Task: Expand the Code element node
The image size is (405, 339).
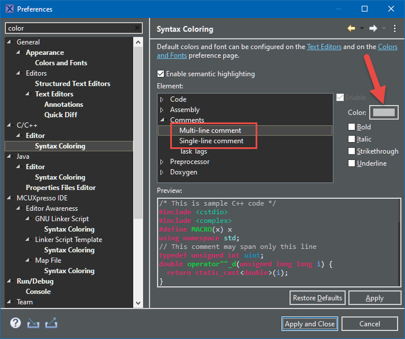Action: pos(162,99)
